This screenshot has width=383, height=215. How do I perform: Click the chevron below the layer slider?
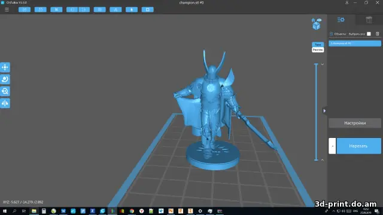pos(323,160)
